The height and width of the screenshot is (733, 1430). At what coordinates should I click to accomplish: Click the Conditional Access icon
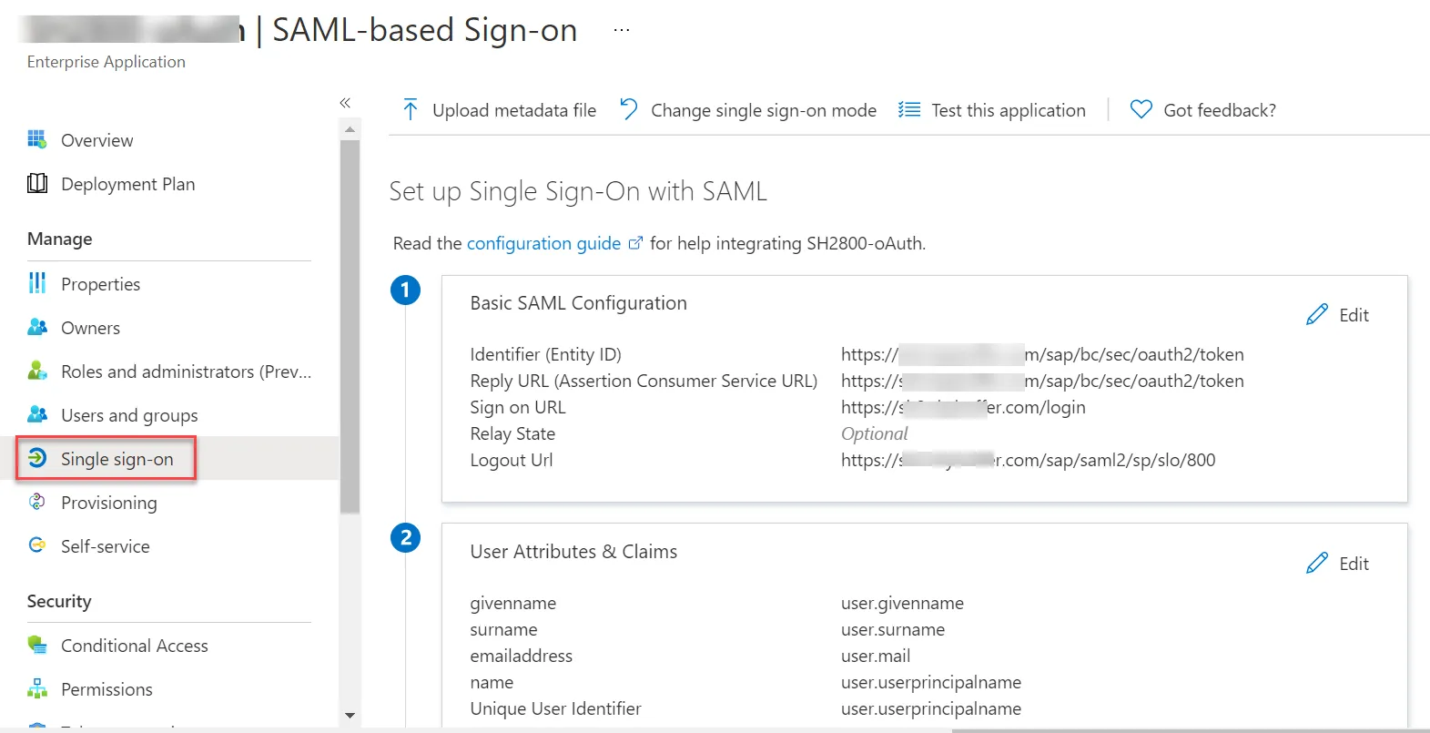pyautogui.click(x=37, y=645)
